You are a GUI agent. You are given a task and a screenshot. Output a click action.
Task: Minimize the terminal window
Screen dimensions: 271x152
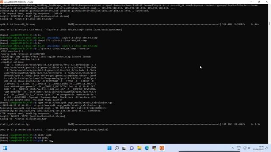pos(251,2)
